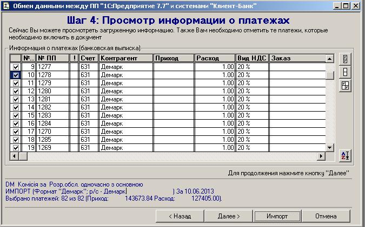Click the 'Далее >' button
This screenshot has width=365, height=227.
[229, 216]
